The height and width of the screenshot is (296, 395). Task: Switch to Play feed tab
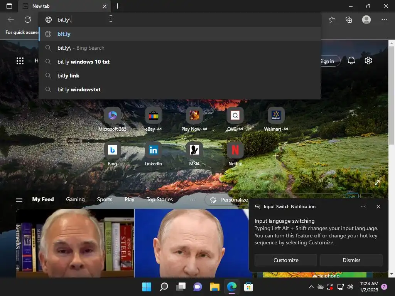pos(129,199)
